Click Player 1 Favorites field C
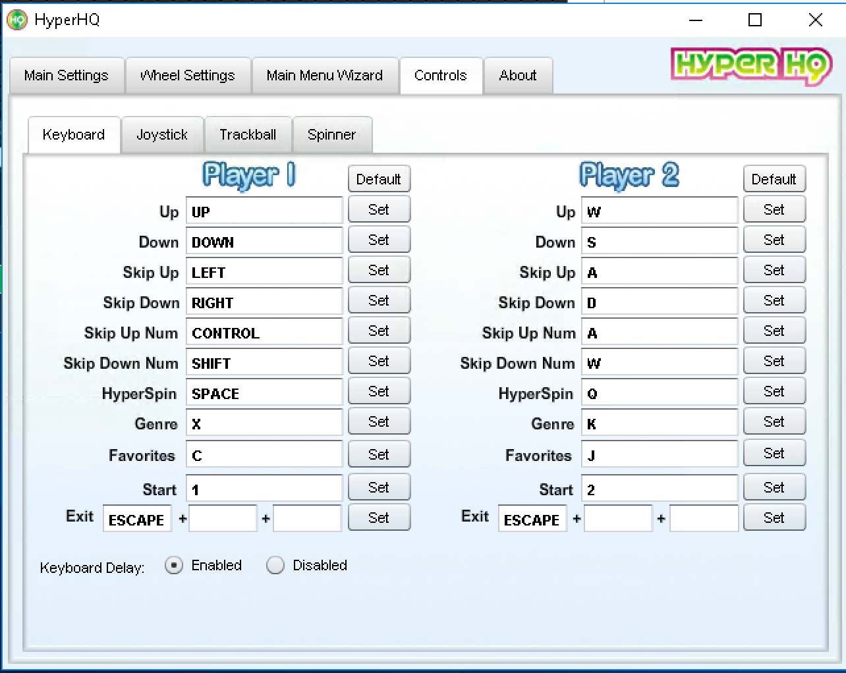 [264, 454]
